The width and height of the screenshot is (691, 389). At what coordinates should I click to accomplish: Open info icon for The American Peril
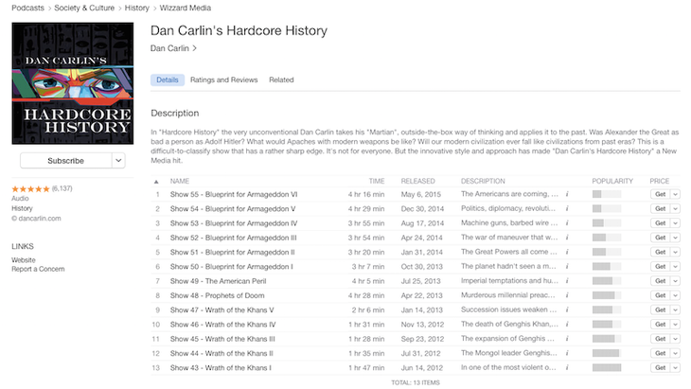(567, 280)
